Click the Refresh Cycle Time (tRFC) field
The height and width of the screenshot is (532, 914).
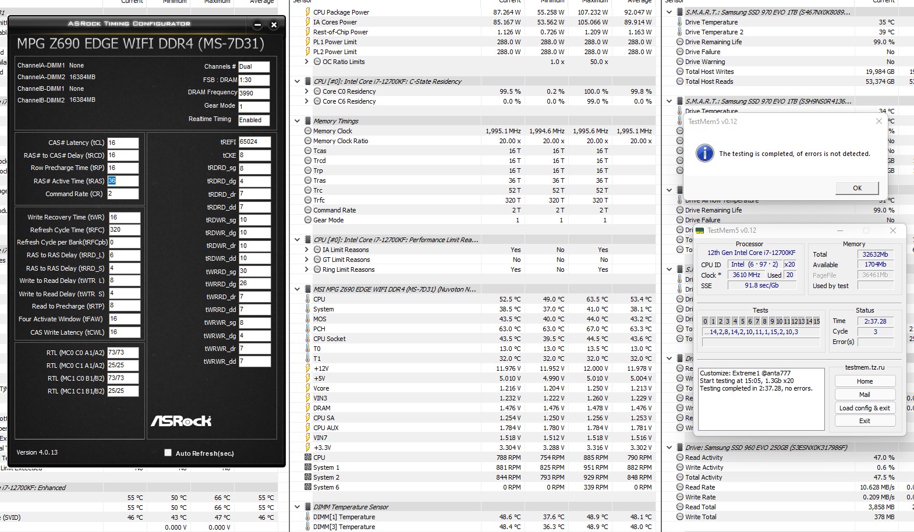(124, 230)
